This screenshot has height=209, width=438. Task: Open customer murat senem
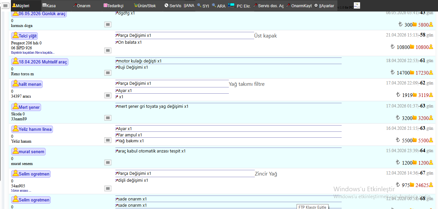click(x=28, y=151)
